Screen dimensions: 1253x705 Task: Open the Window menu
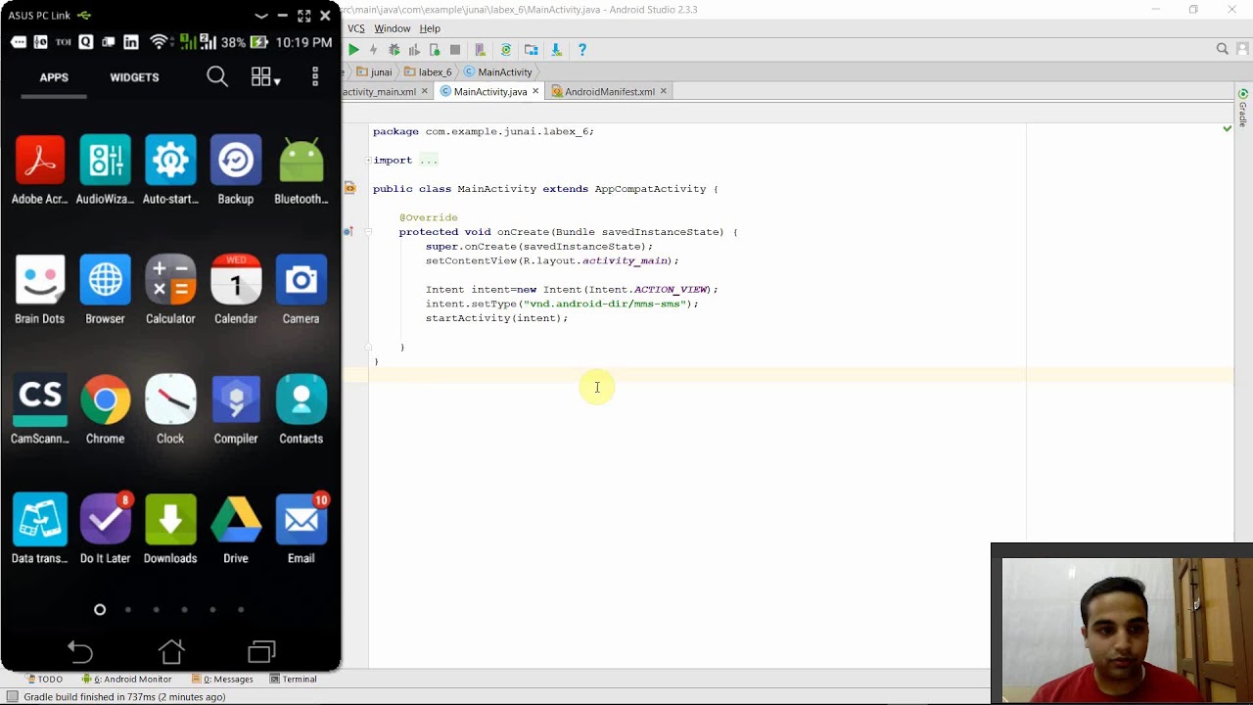(x=393, y=28)
